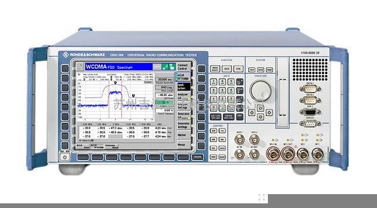Select the ACLR Filter tab

83,146
